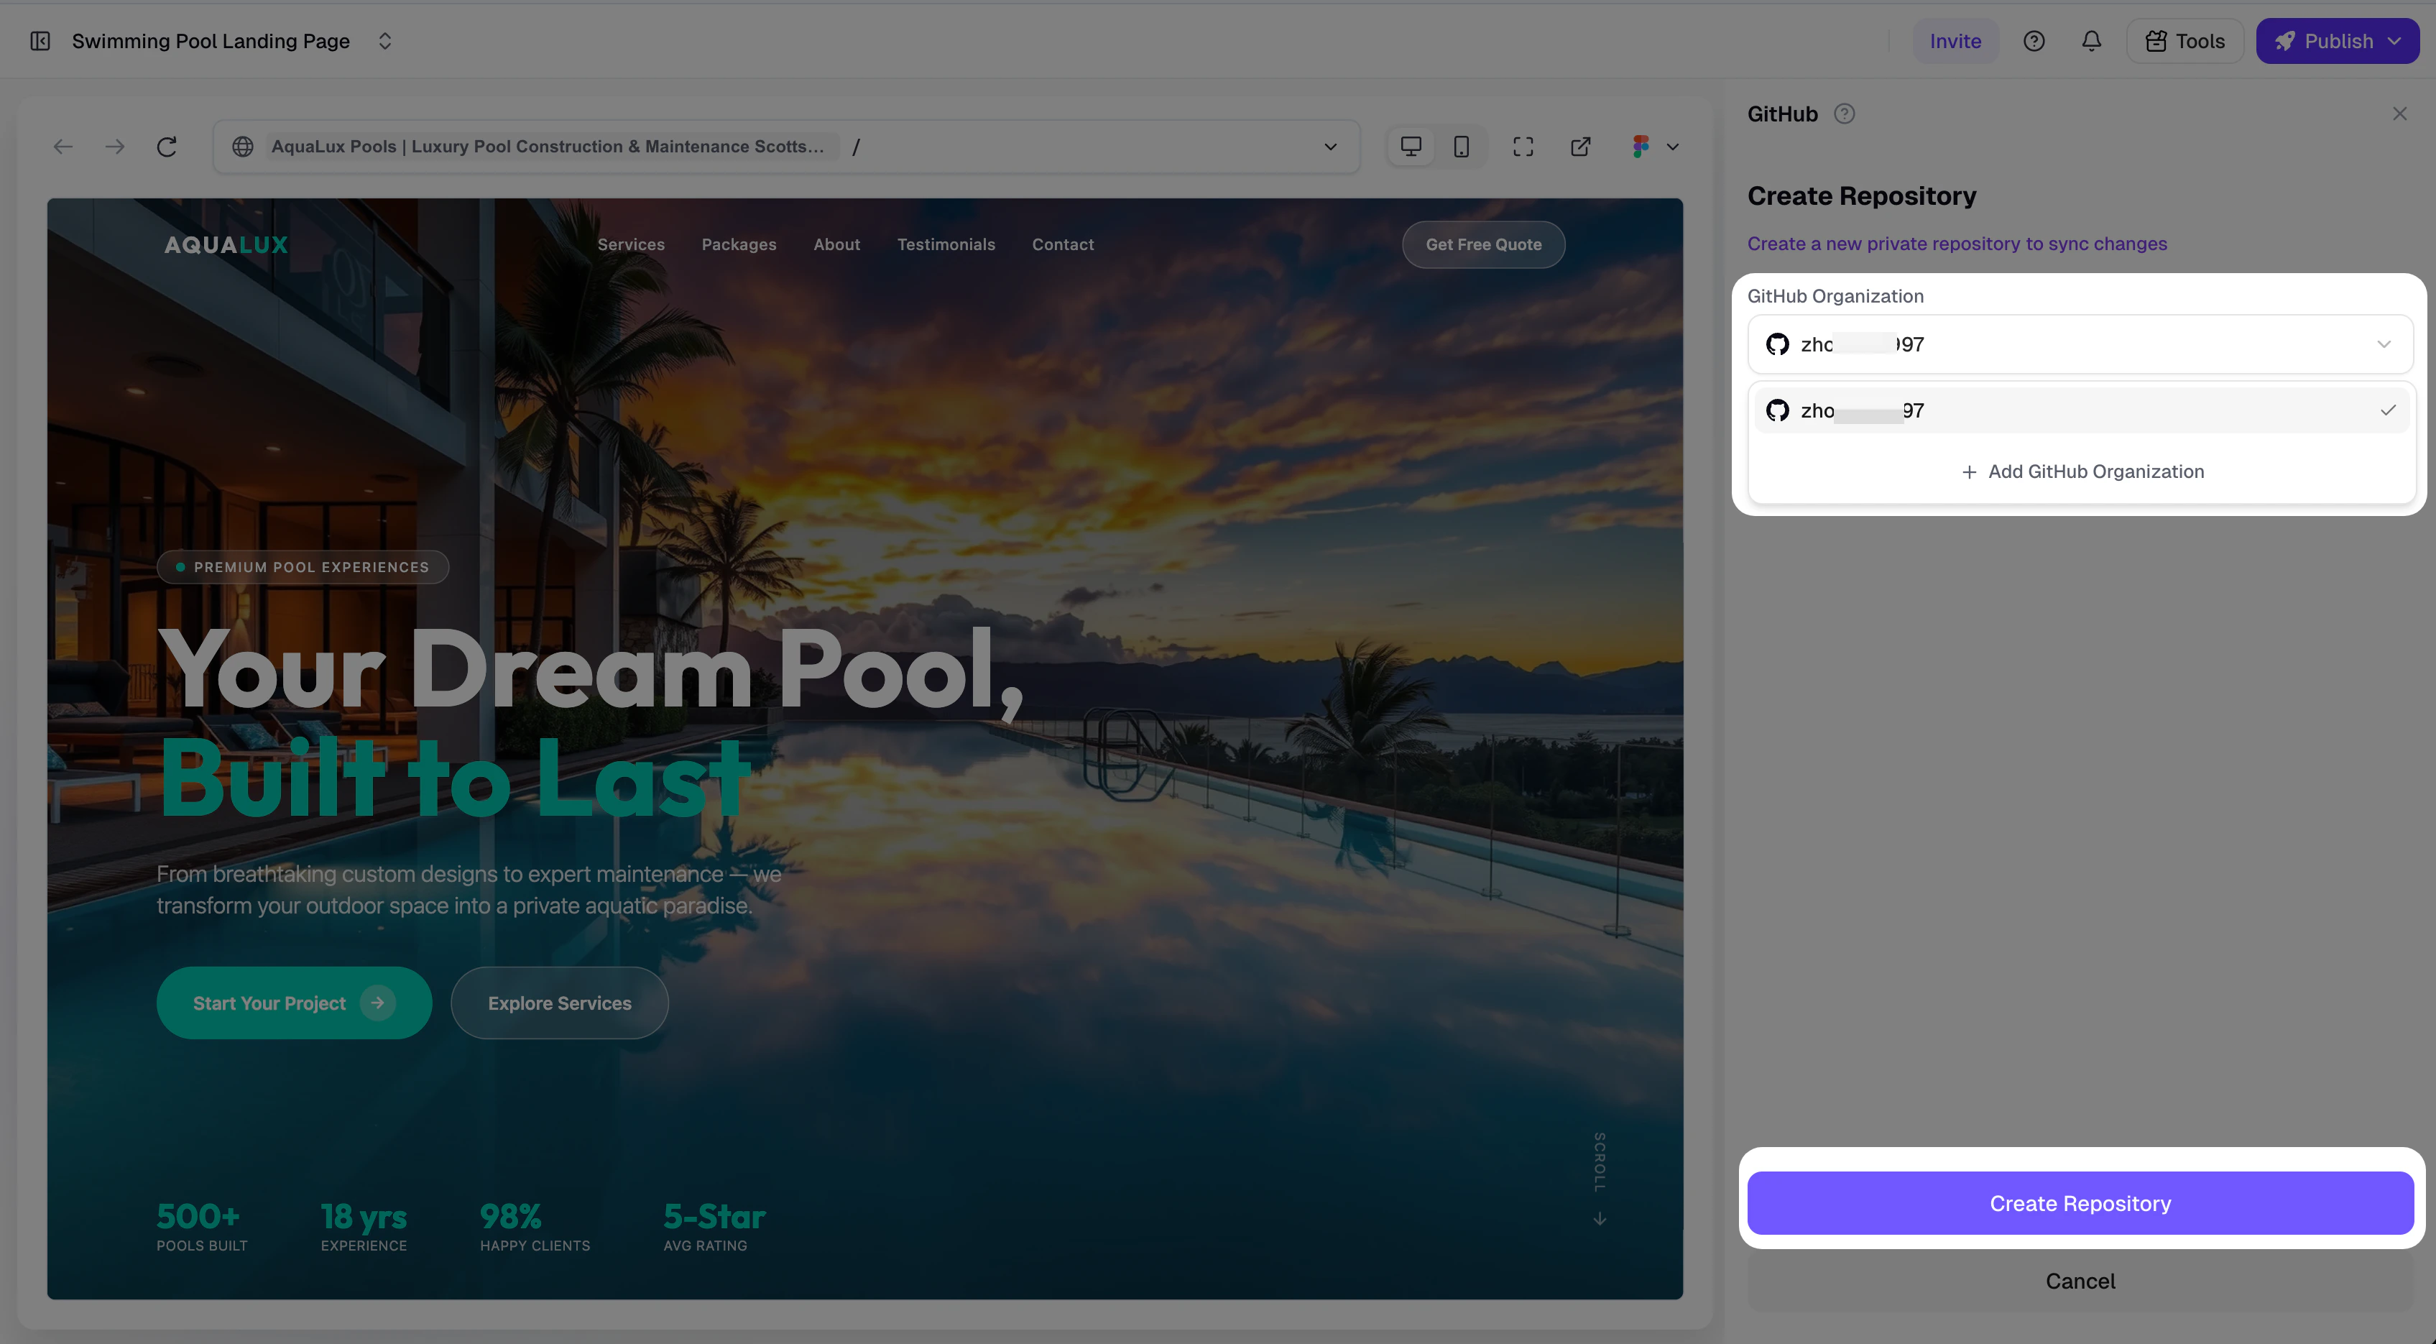Image resolution: width=2436 pixels, height=1344 pixels.
Task: Select the checked GitHub organization option
Action: (x=2080, y=410)
